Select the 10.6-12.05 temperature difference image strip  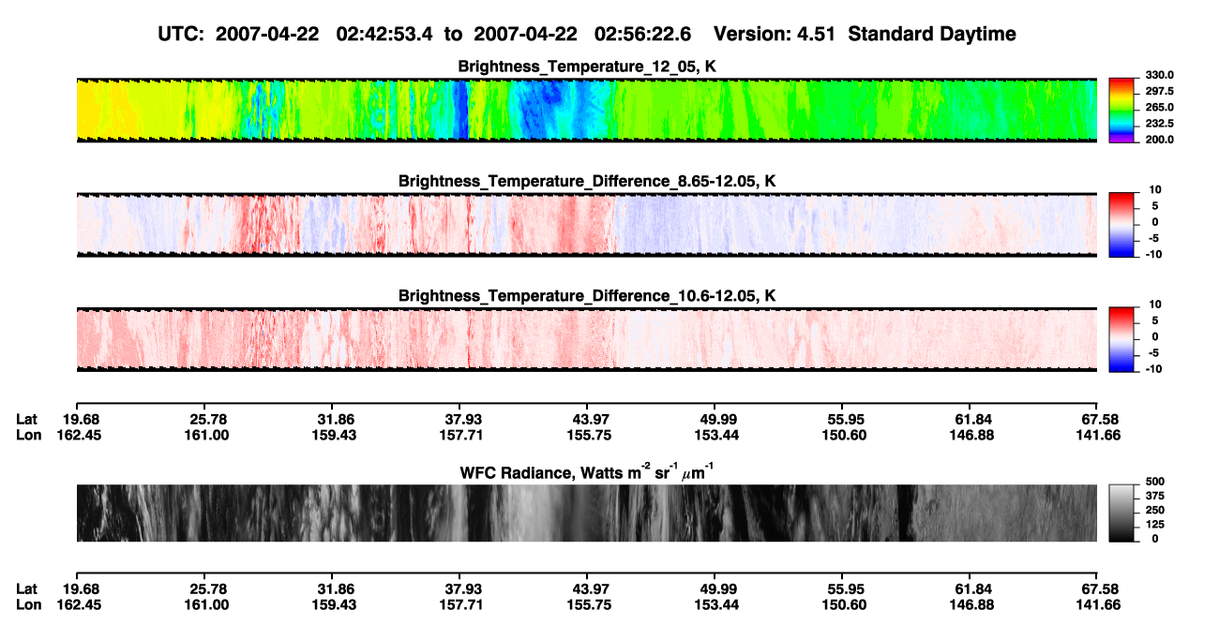tap(586, 339)
